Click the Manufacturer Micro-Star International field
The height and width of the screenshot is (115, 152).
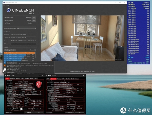69,83
